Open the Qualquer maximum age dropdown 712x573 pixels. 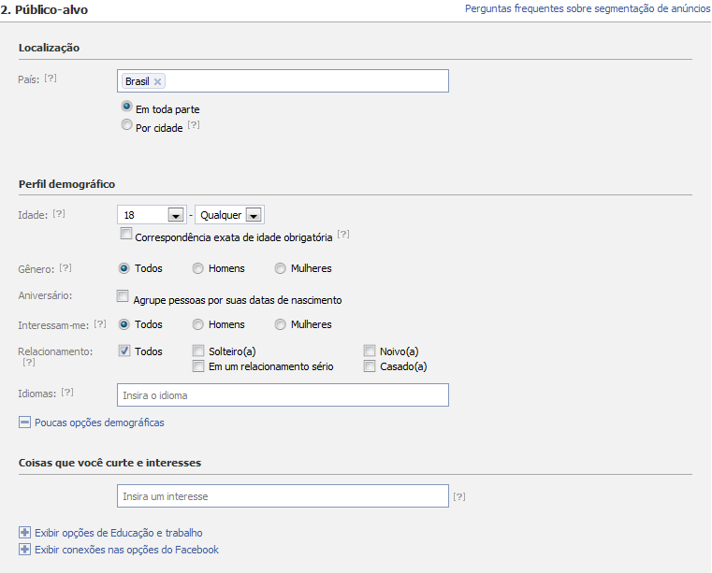click(x=253, y=215)
